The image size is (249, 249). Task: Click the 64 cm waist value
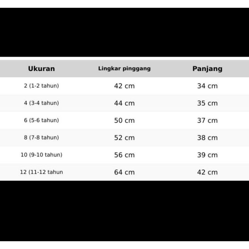(x=124, y=172)
